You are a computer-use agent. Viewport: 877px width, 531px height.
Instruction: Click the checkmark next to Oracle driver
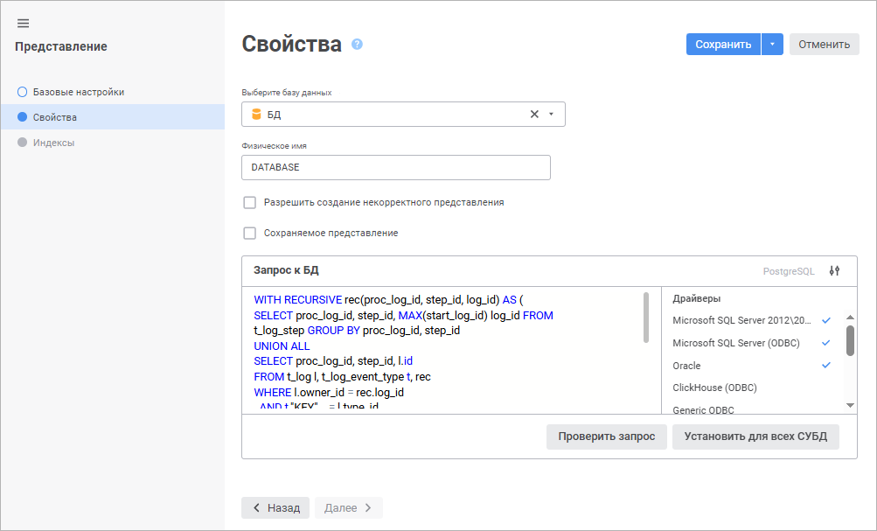[826, 366]
